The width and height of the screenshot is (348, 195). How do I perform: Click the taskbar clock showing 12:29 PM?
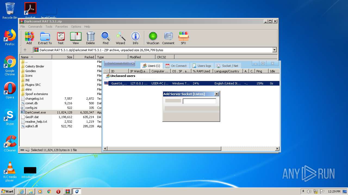pyautogui.click(x=334, y=191)
